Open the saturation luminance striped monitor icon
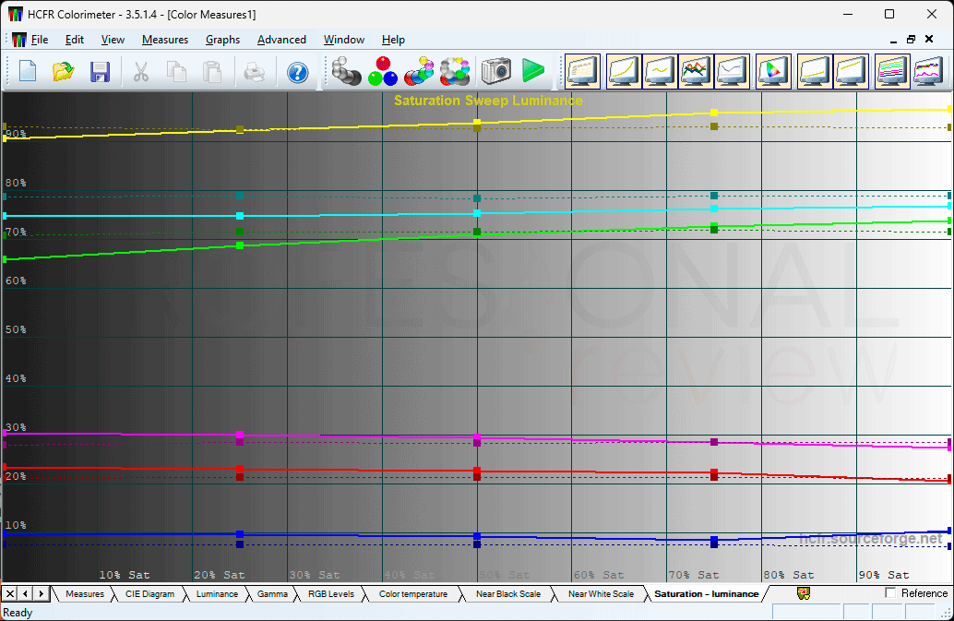The height and width of the screenshot is (621, 954). point(891,71)
